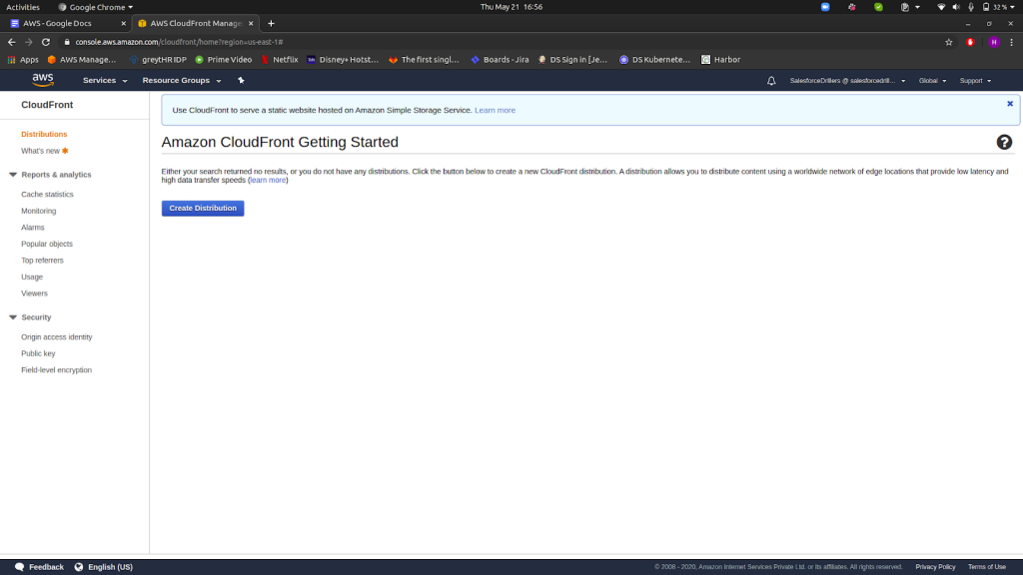Click the AWS logo home icon

(43, 80)
